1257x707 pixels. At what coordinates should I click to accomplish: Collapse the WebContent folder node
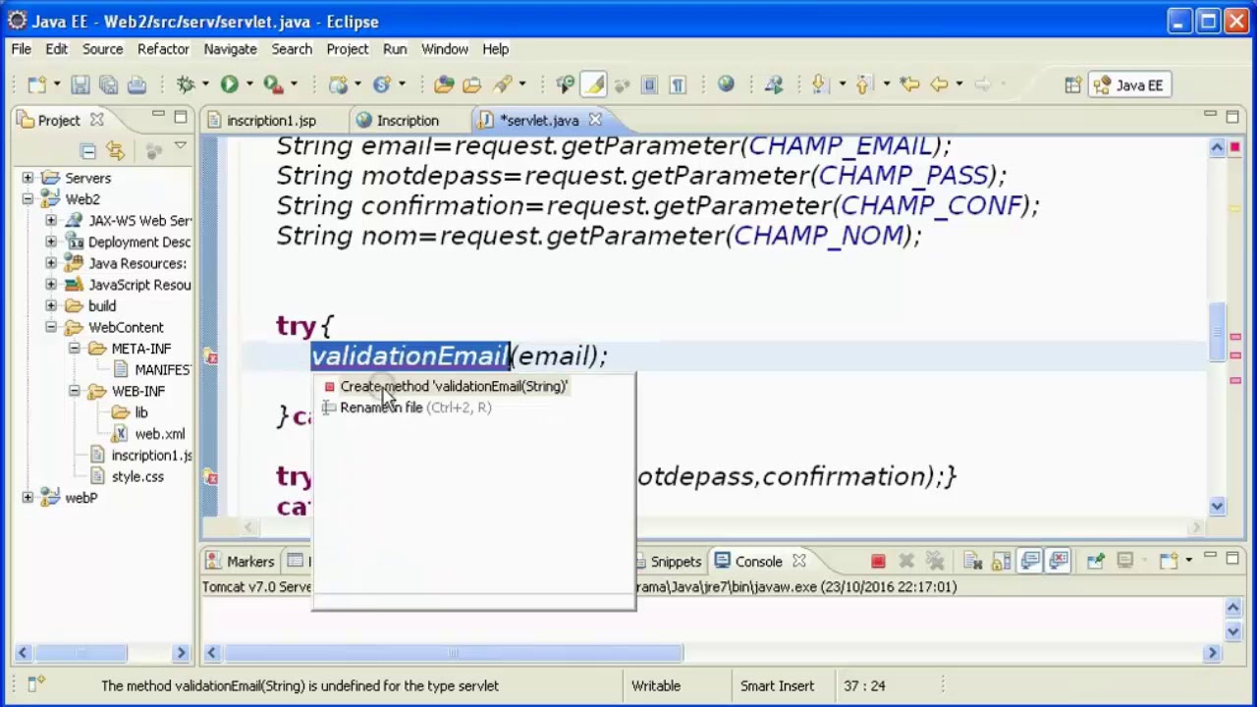[x=51, y=327]
